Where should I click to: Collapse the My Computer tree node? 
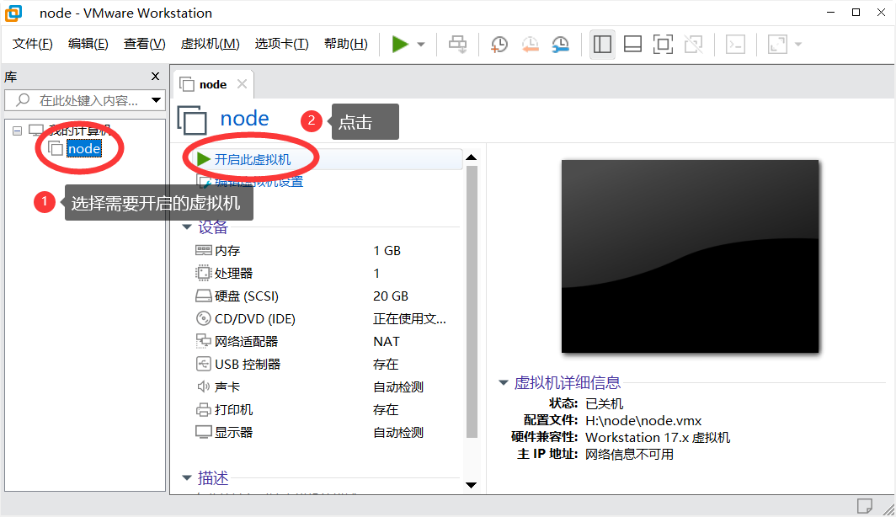tap(18, 131)
